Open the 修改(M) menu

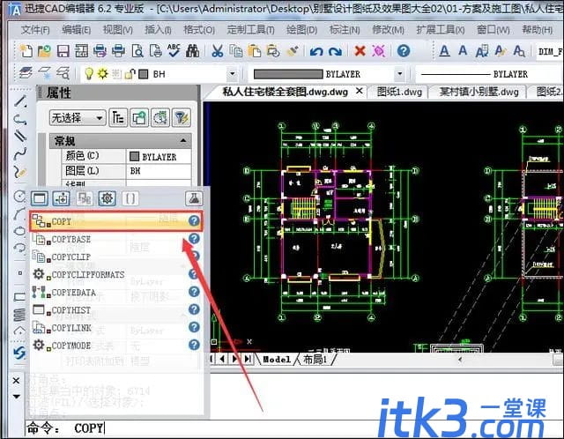click(388, 29)
